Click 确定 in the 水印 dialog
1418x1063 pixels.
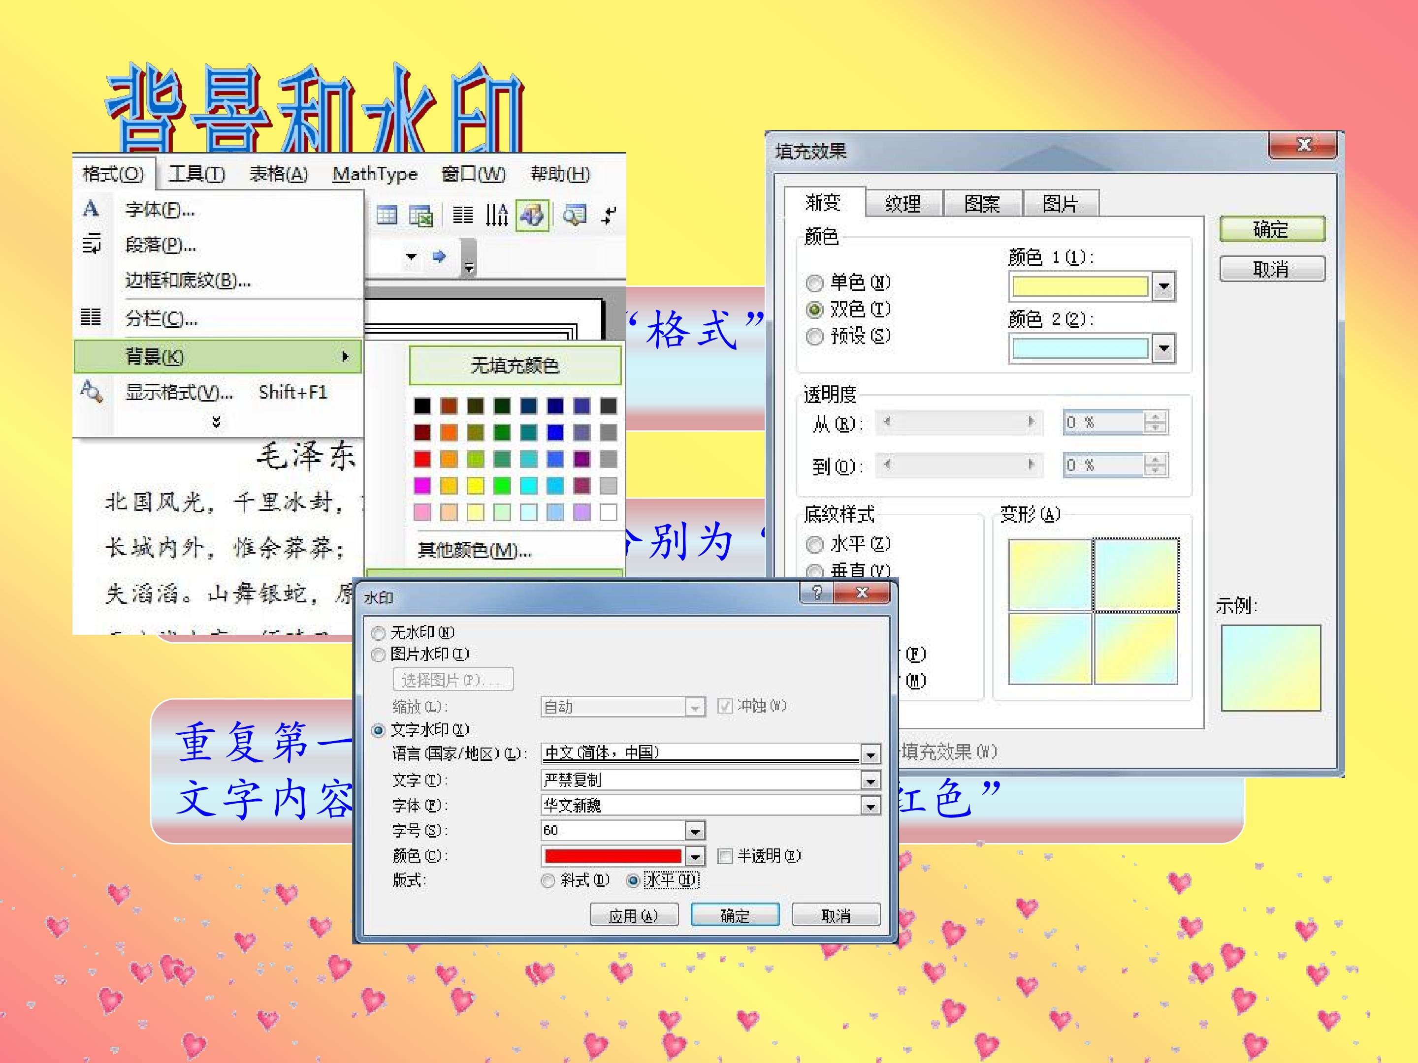pyautogui.click(x=735, y=915)
